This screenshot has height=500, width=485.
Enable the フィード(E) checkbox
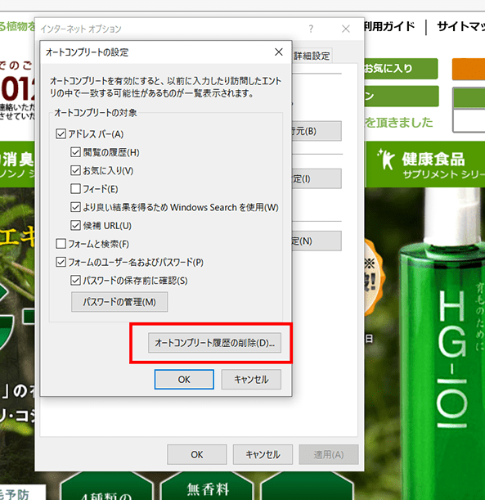[x=75, y=189]
